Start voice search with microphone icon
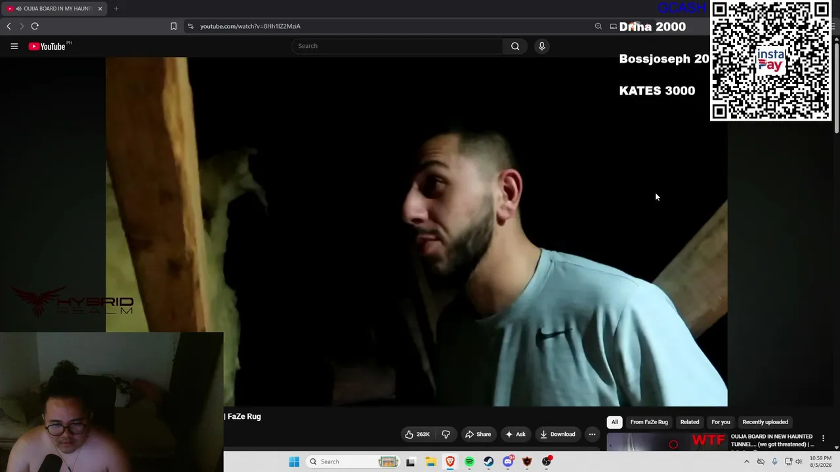840x472 pixels. coord(541,46)
